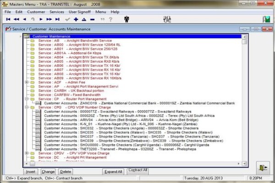
Task: Click the Contract All button
Action: 137,171
